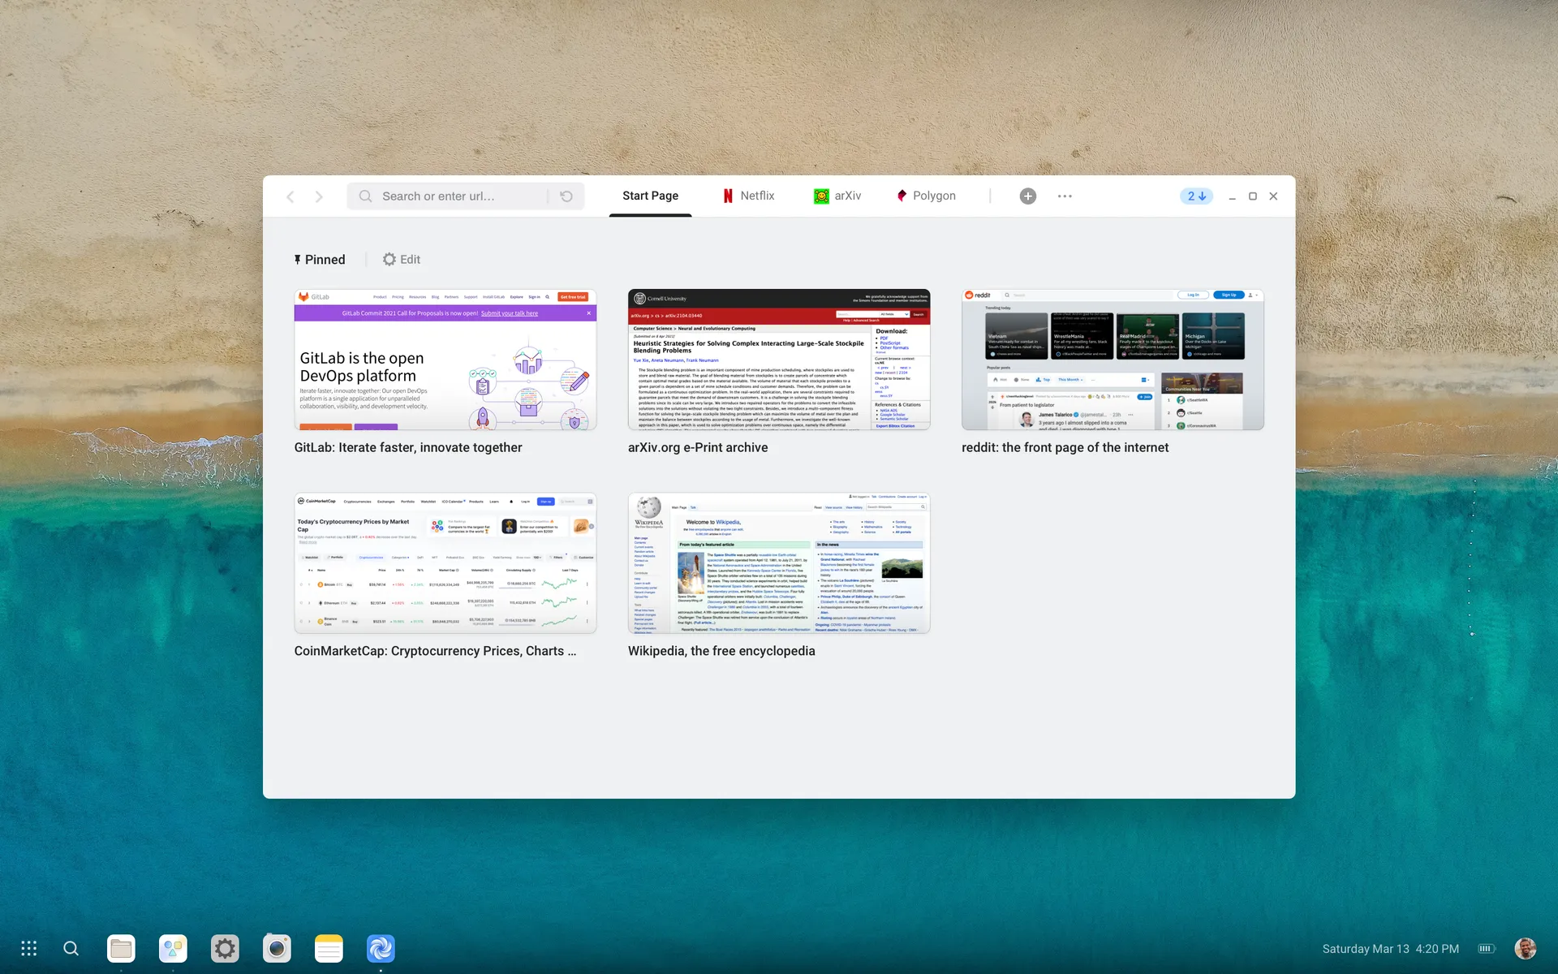The height and width of the screenshot is (974, 1558).
Task: Switch to the arXiv tab
Action: tap(837, 196)
